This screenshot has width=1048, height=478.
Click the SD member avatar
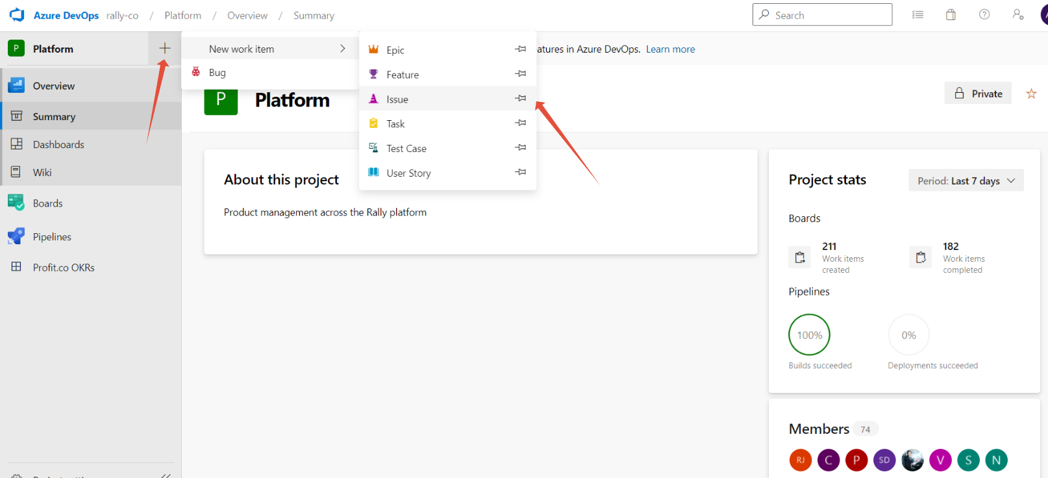(884, 460)
